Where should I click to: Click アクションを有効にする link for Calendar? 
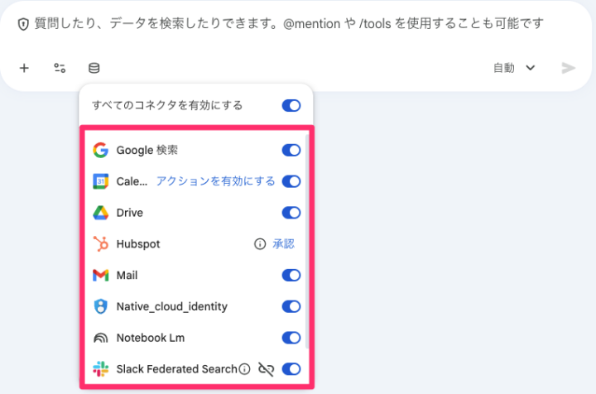[x=215, y=181]
